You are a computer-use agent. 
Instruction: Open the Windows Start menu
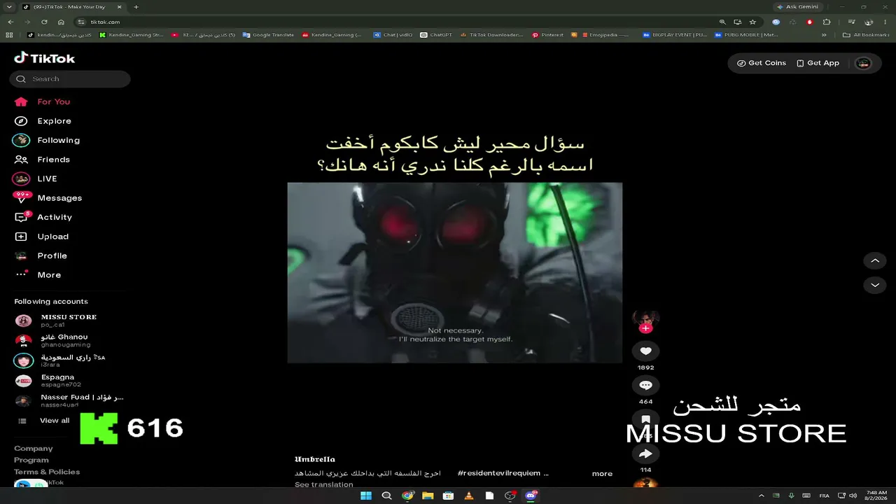tap(366, 496)
